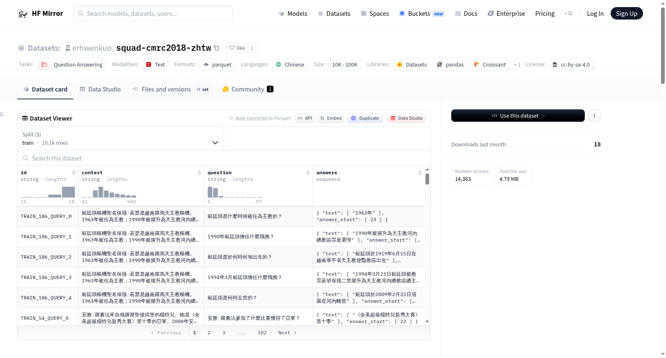Select row TRAIN_186_QUERY_0

[x=221, y=216]
